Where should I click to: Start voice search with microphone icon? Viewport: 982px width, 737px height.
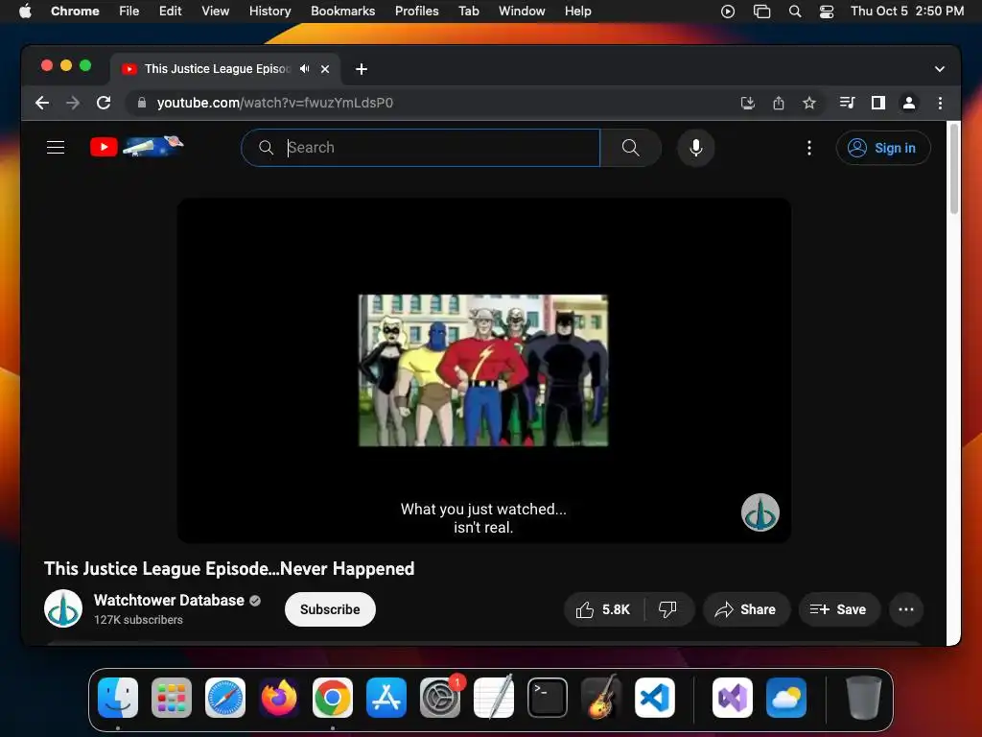696,147
